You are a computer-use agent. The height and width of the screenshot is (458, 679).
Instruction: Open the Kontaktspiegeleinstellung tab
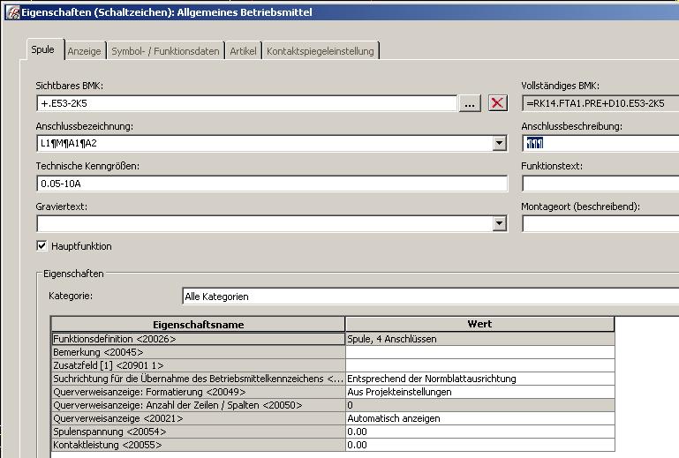tap(320, 51)
